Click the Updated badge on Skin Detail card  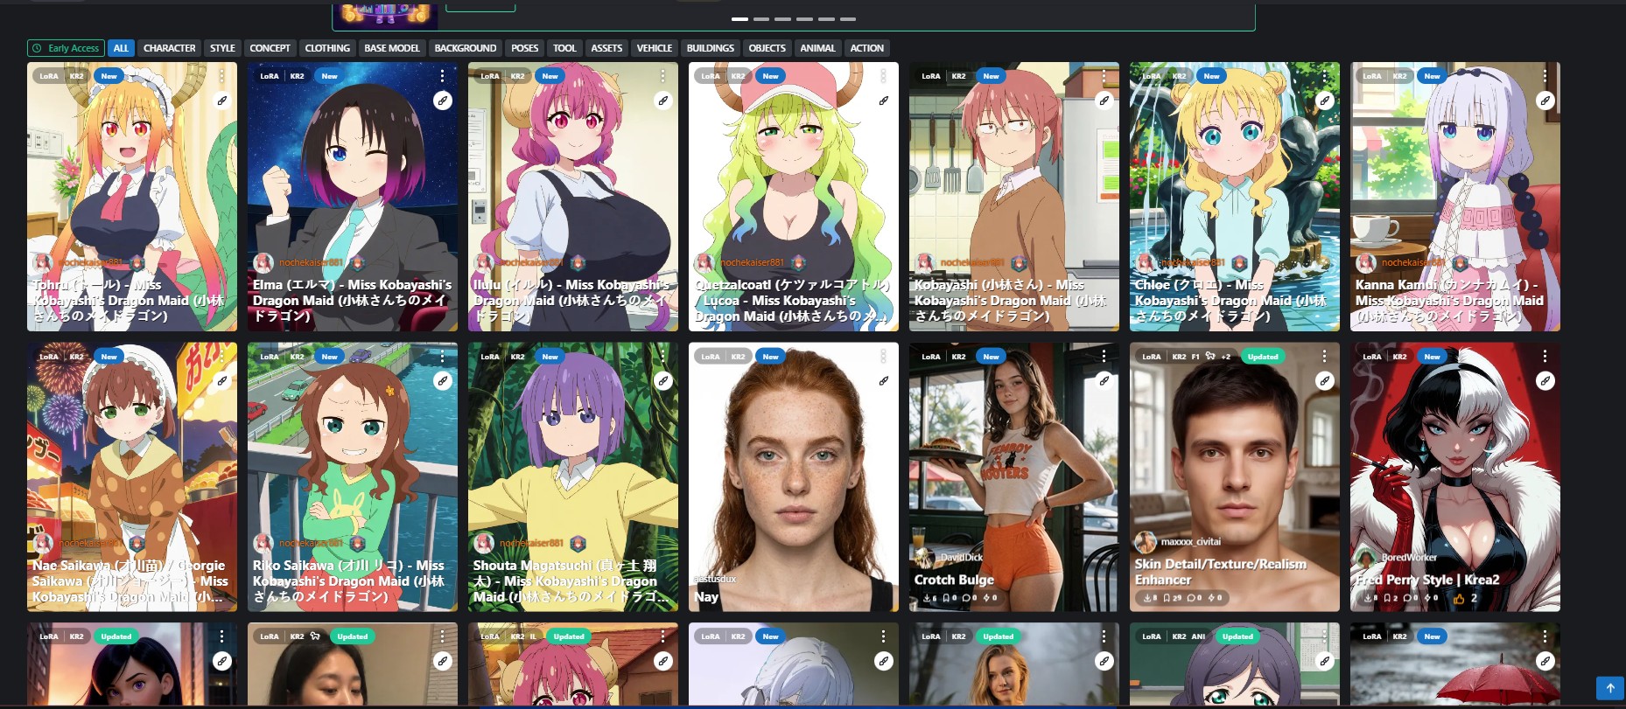[1263, 357]
